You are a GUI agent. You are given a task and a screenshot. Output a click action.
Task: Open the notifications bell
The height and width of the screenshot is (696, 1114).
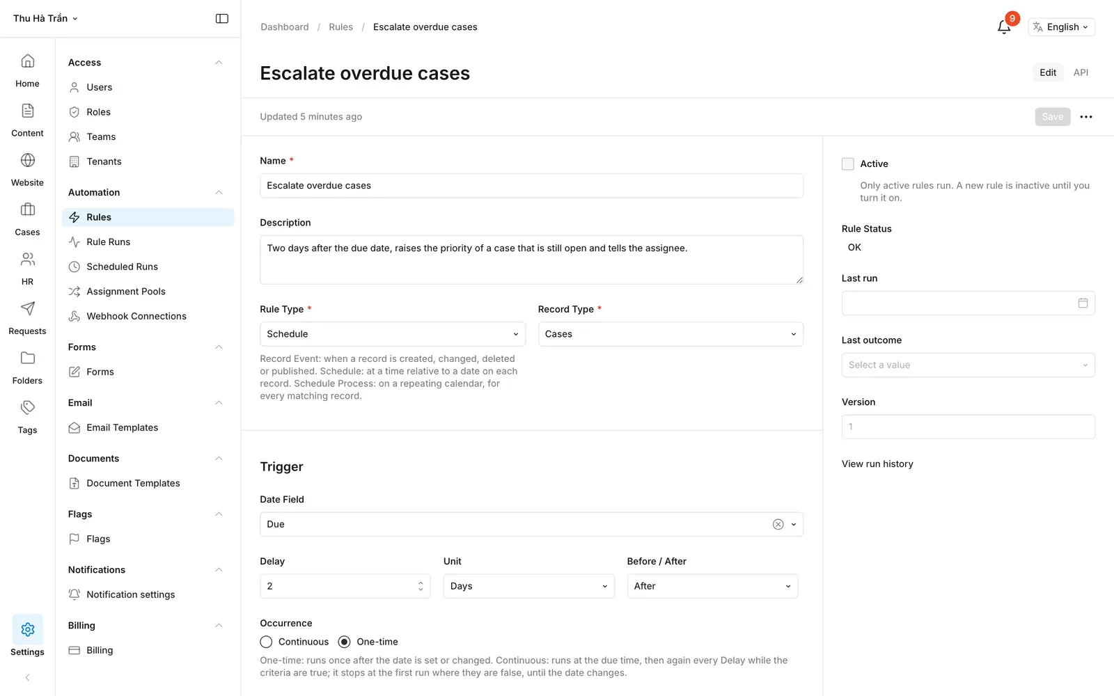(1004, 27)
